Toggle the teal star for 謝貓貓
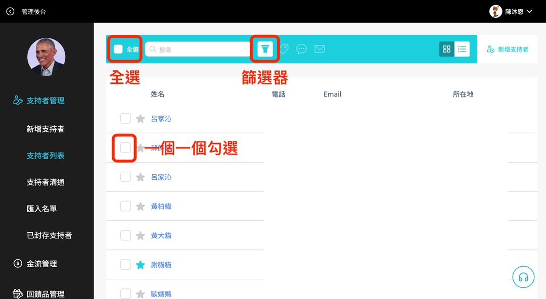Image resolution: width=546 pixels, height=299 pixels. tap(141, 265)
